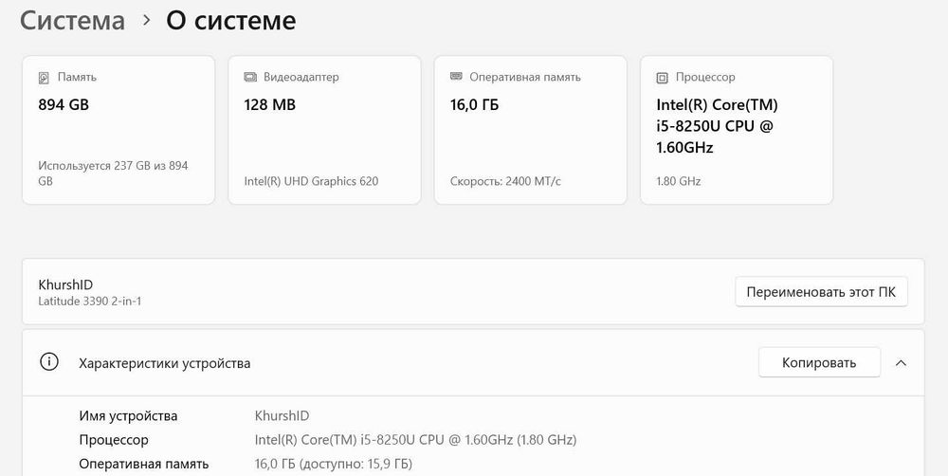The width and height of the screenshot is (948, 476).
Task: Click the Видеоадаптер display icon
Action: [x=250, y=78]
